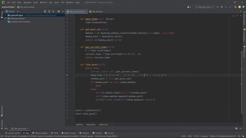The height and width of the screenshot is (138, 246).
Task: Go to previous highlighted error arrow
Action: pyautogui.click(x=238, y=16)
